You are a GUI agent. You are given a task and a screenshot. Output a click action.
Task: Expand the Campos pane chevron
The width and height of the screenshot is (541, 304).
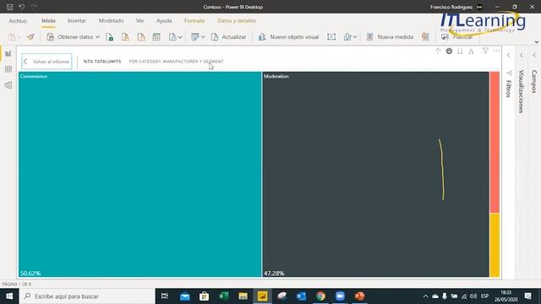(534, 55)
